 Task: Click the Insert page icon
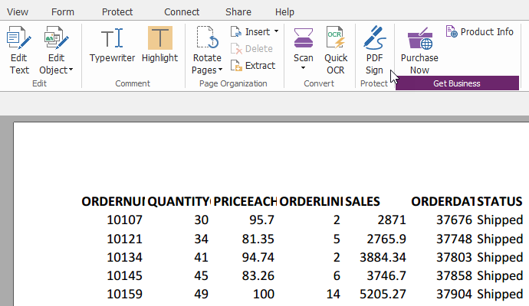point(236,31)
